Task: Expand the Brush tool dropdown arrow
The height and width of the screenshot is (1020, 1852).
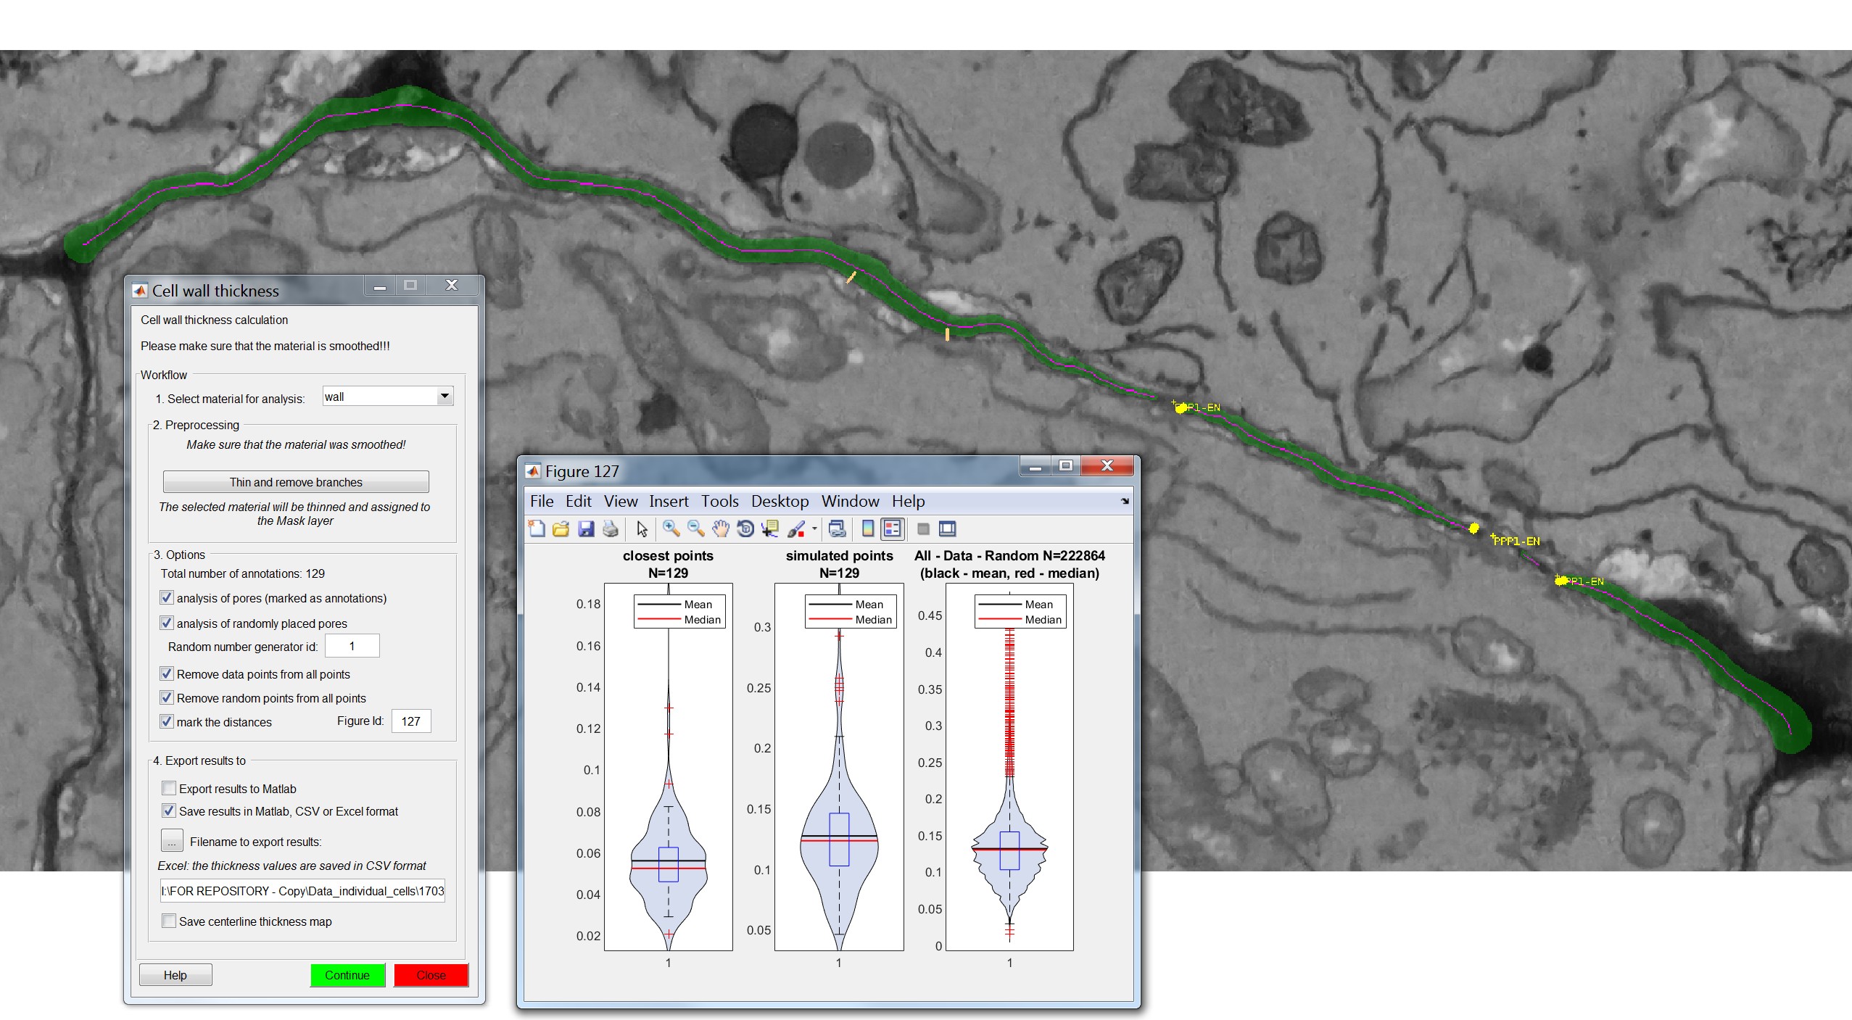Action: coord(814,529)
